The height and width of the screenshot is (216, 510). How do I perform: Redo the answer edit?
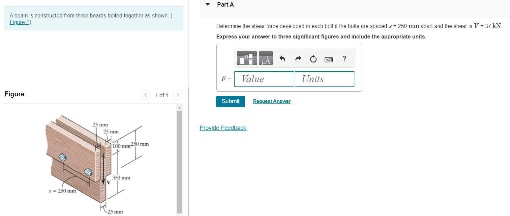click(x=298, y=59)
